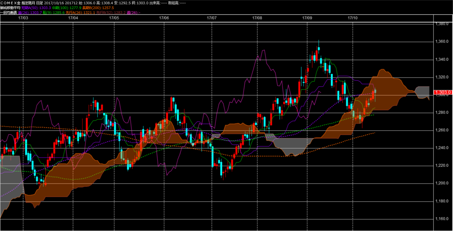Click the 1,360.0 price axis label
Image resolution: width=453 pixels, height=231 pixels.
[442, 42]
